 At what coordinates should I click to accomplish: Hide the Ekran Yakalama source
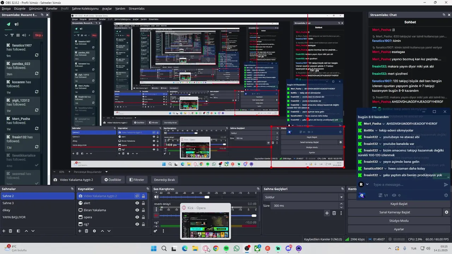[137, 210]
